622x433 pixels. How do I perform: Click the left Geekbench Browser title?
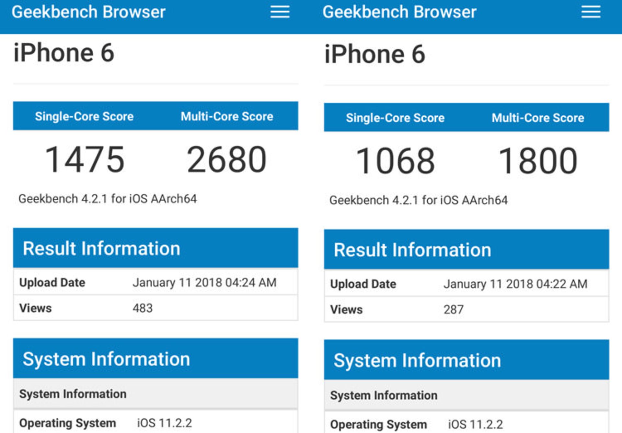tap(88, 12)
